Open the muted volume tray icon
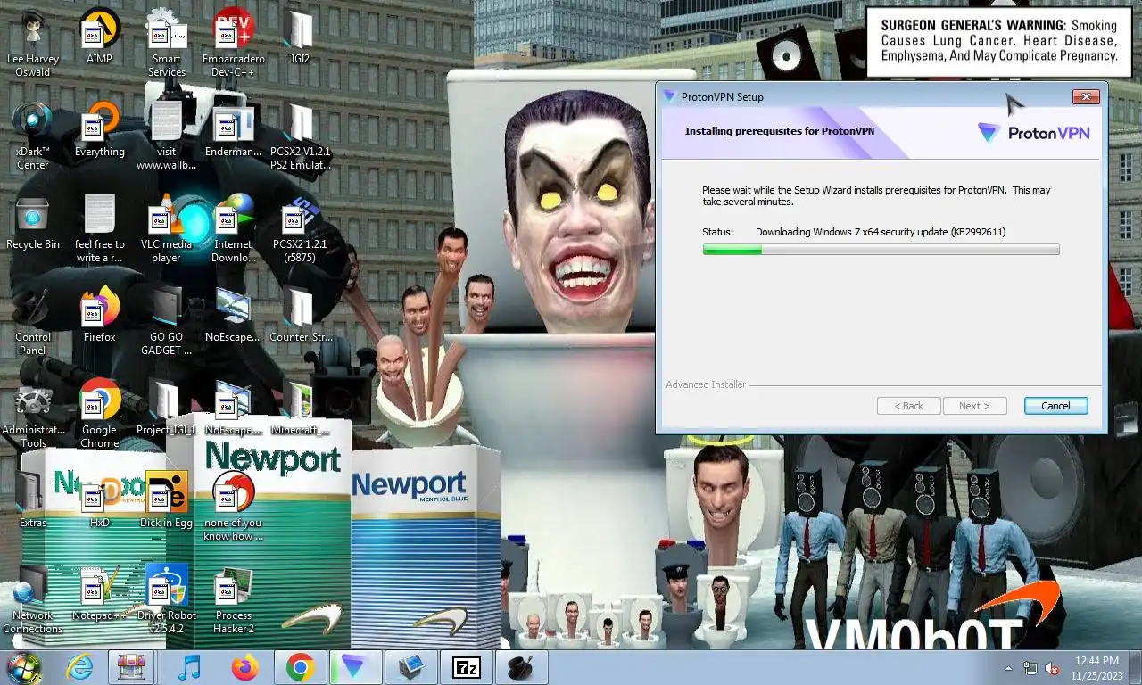 (1052, 668)
